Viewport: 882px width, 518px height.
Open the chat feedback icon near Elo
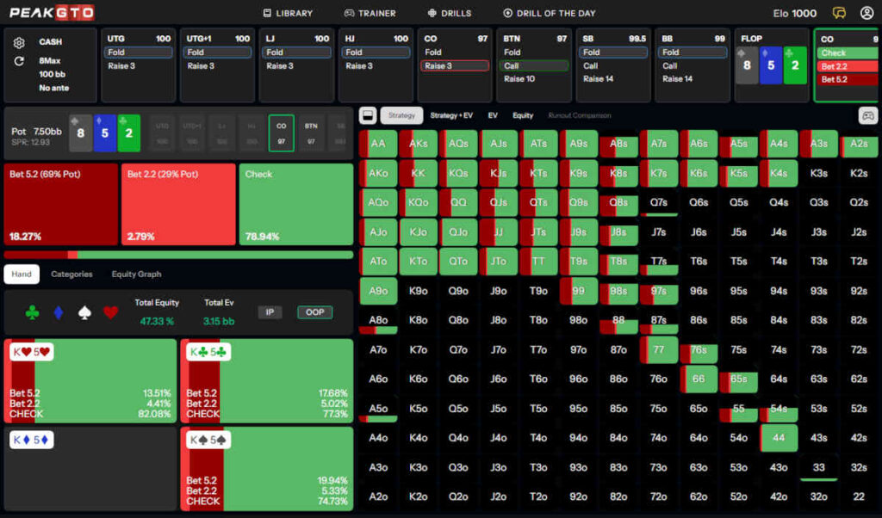click(839, 13)
